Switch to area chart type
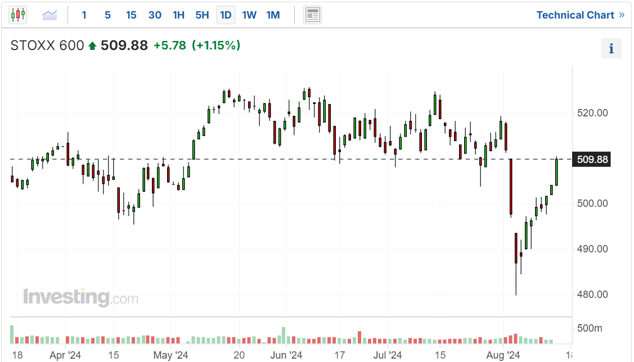Screen dimensions: 634x362 click(50, 15)
